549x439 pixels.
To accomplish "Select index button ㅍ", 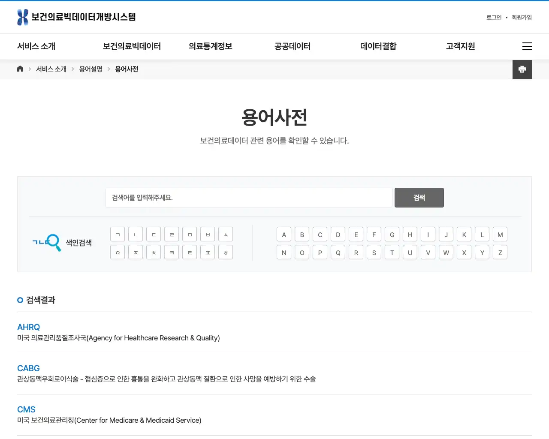I will [208, 253].
